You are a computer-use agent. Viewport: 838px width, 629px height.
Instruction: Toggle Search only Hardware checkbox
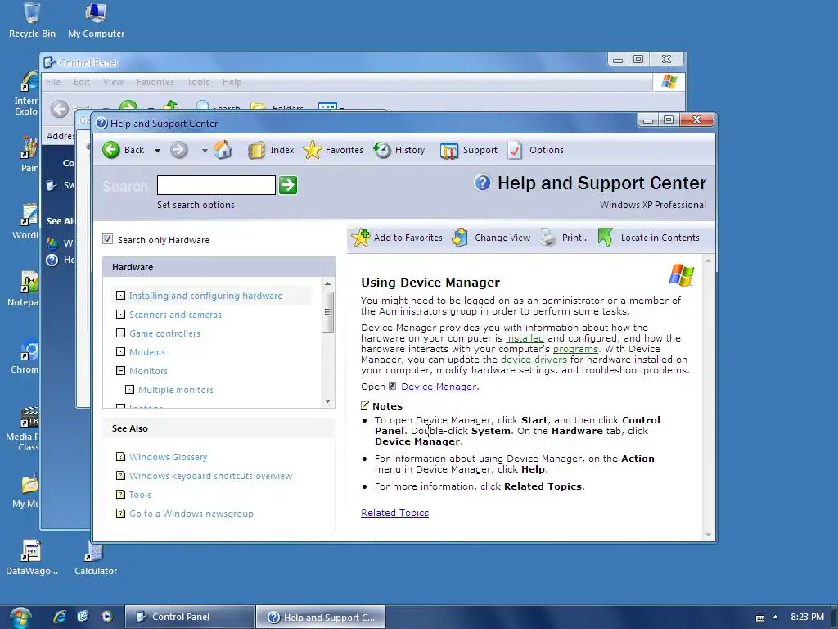point(107,239)
